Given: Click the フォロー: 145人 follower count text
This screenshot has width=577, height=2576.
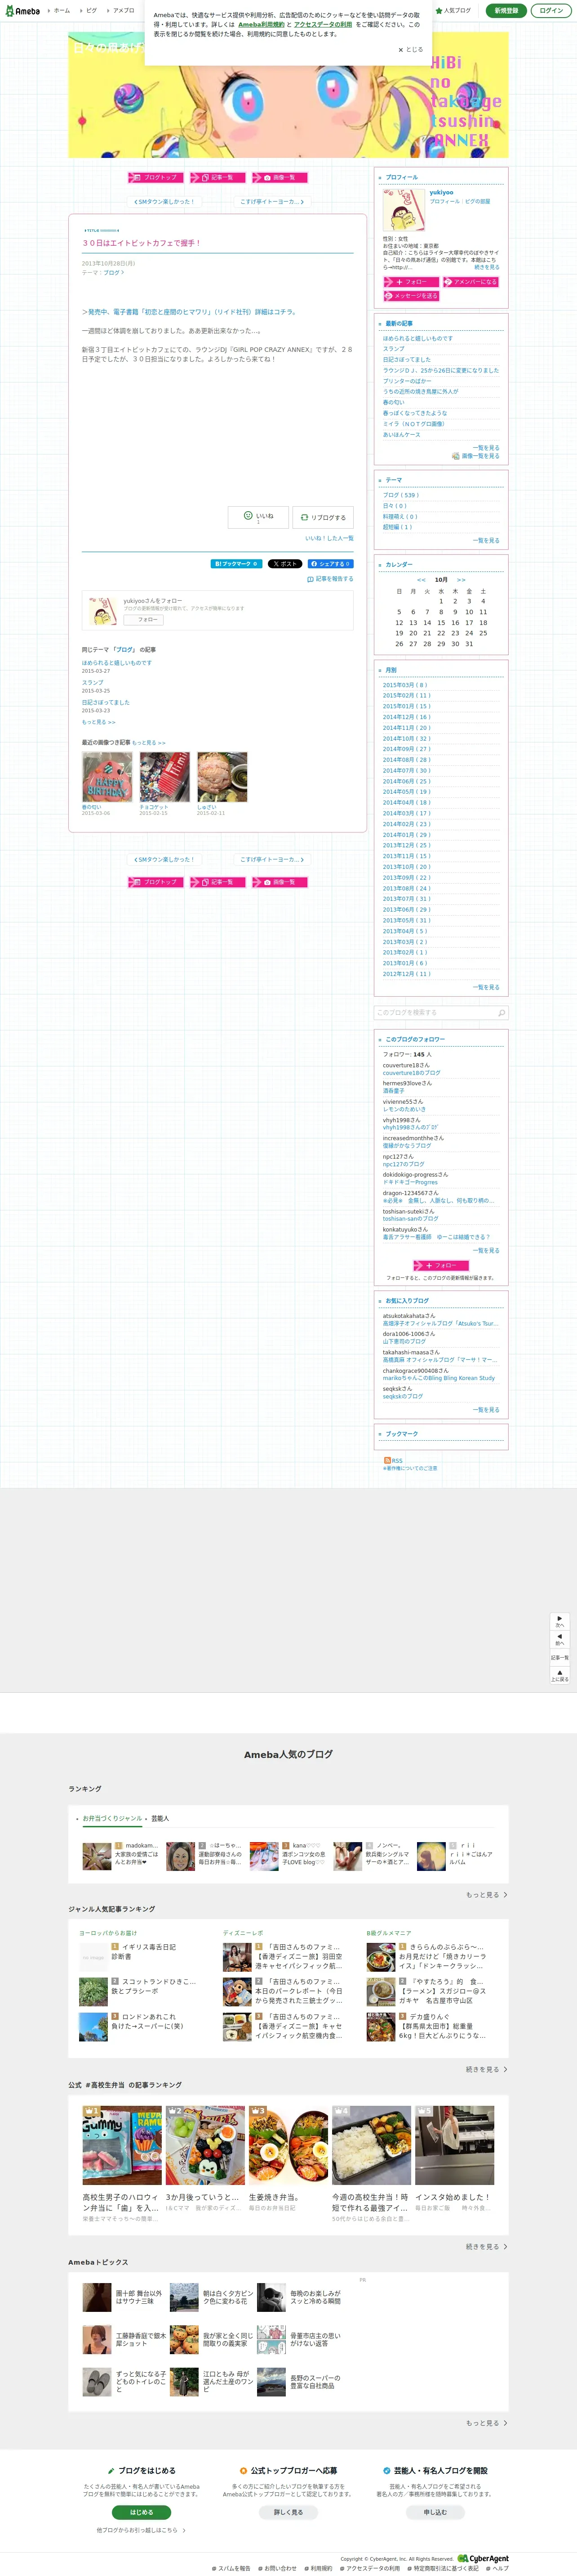Looking at the screenshot, I should pyautogui.click(x=407, y=1054).
